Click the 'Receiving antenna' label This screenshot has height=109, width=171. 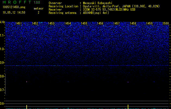click(63, 13)
